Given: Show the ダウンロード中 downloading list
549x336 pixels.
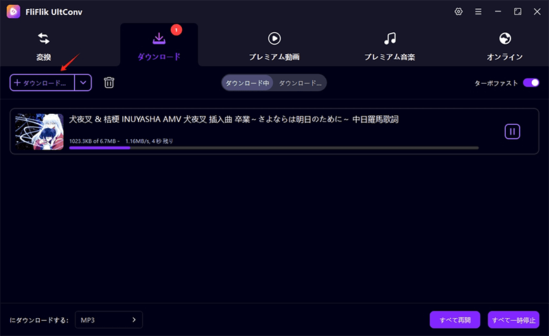Looking at the screenshot, I should click(247, 83).
